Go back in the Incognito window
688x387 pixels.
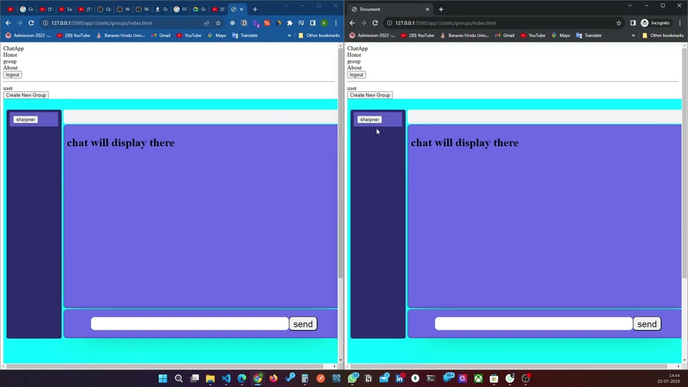point(352,23)
